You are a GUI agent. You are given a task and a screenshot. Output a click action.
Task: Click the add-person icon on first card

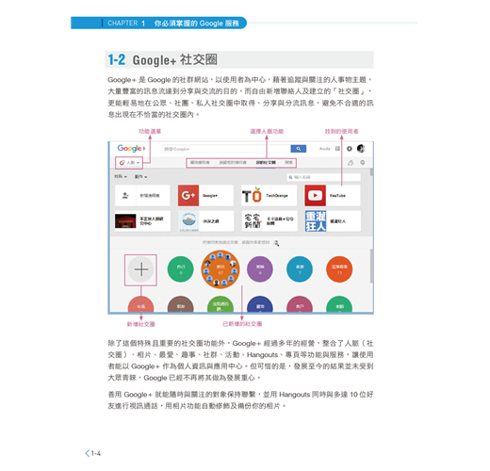125,195
